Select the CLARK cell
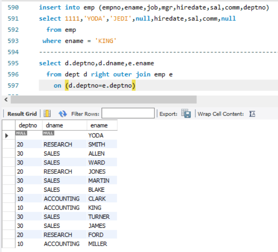The image size is (278, 252). coord(102,198)
